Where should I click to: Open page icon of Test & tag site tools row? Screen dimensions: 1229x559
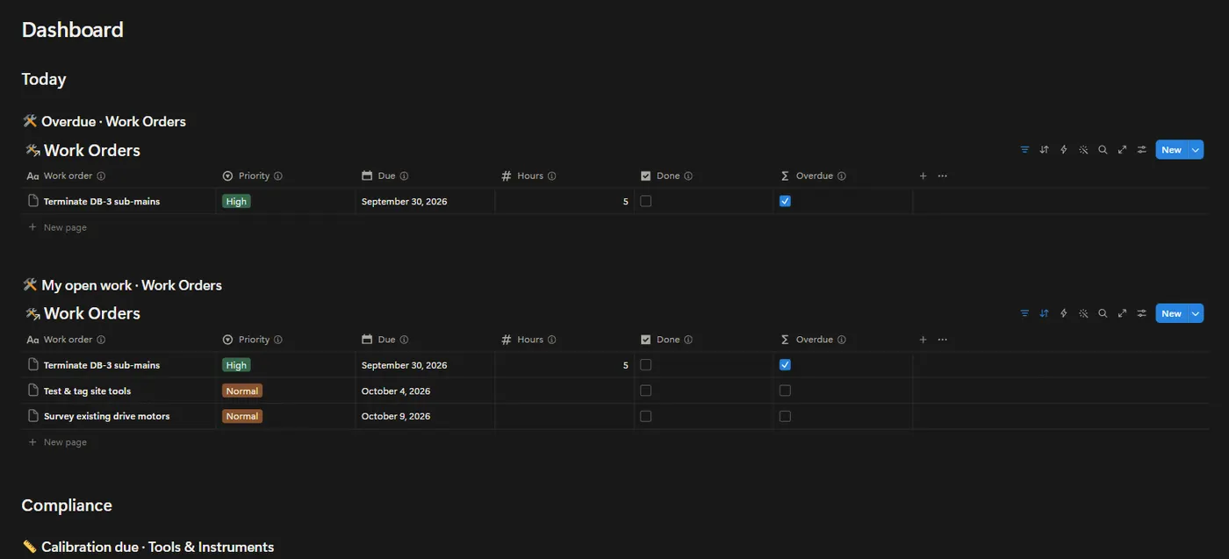(x=33, y=391)
